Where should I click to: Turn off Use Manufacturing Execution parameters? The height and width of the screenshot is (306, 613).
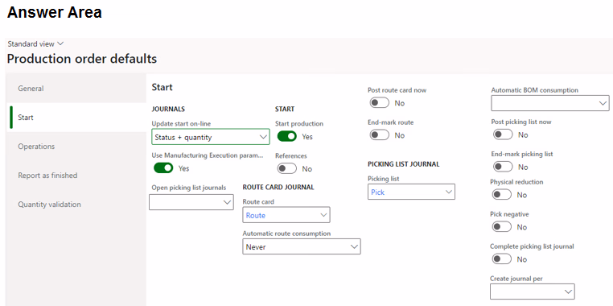(x=163, y=168)
